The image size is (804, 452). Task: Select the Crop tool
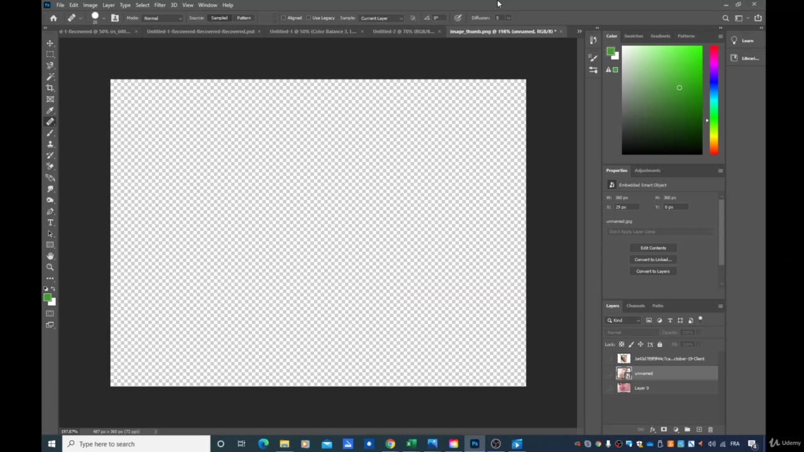click(50, 88)
